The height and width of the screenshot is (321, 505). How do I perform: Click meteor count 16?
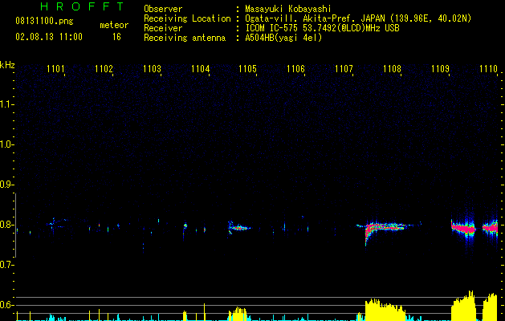coord(116,37)
